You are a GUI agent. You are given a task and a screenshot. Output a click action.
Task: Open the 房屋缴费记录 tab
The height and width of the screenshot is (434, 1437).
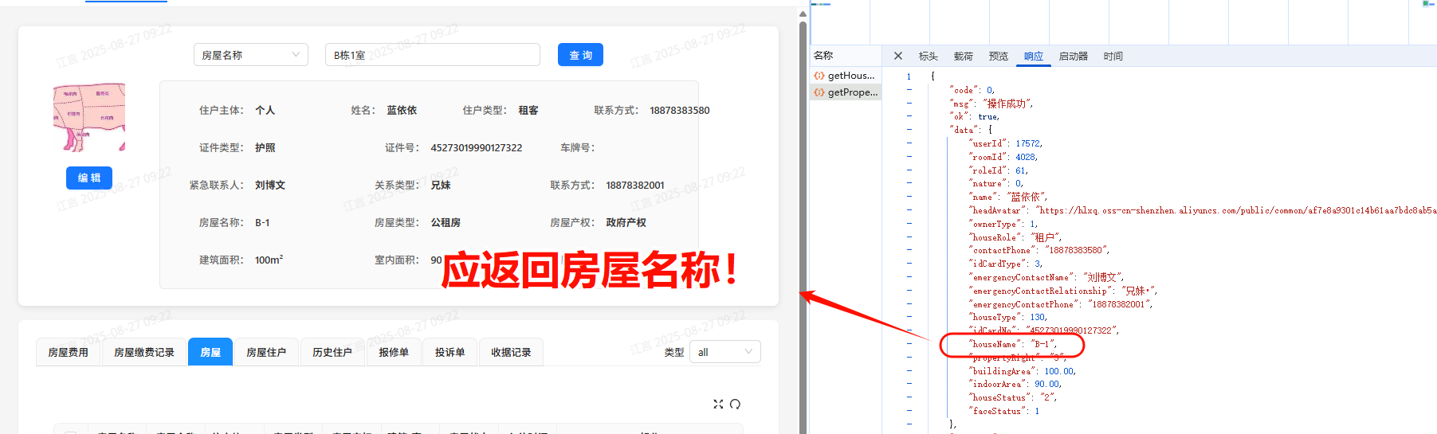[143, 352]
